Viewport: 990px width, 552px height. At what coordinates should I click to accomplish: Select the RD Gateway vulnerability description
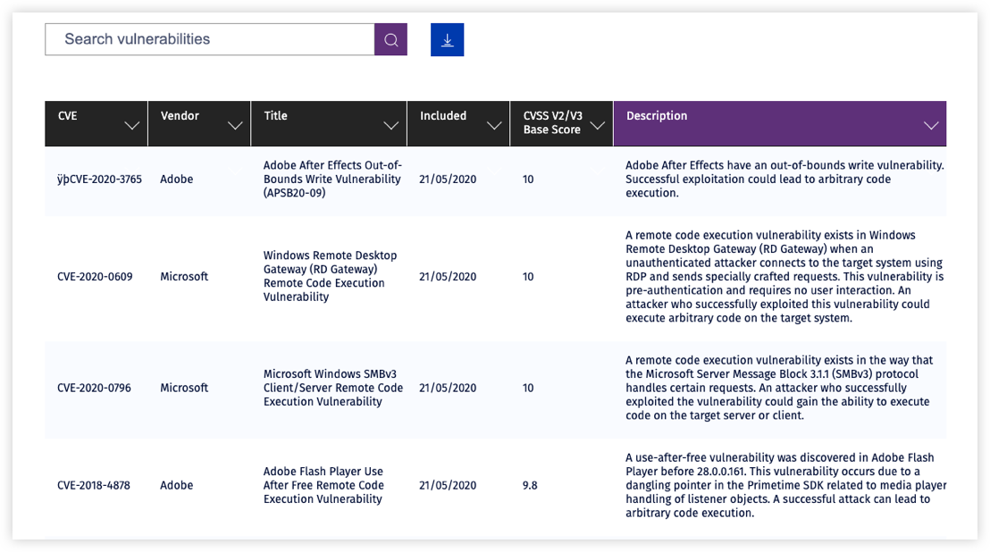coord(784,276)
